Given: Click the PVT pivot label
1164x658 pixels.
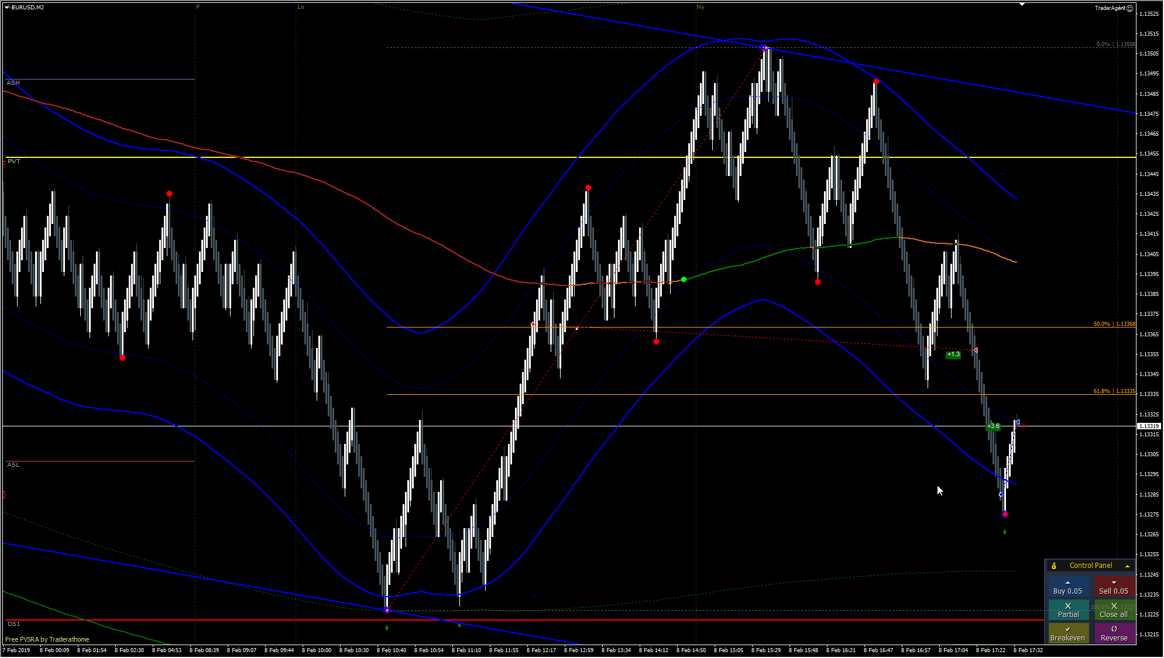Looking at the screenshot, I should [x=13, y=161].
